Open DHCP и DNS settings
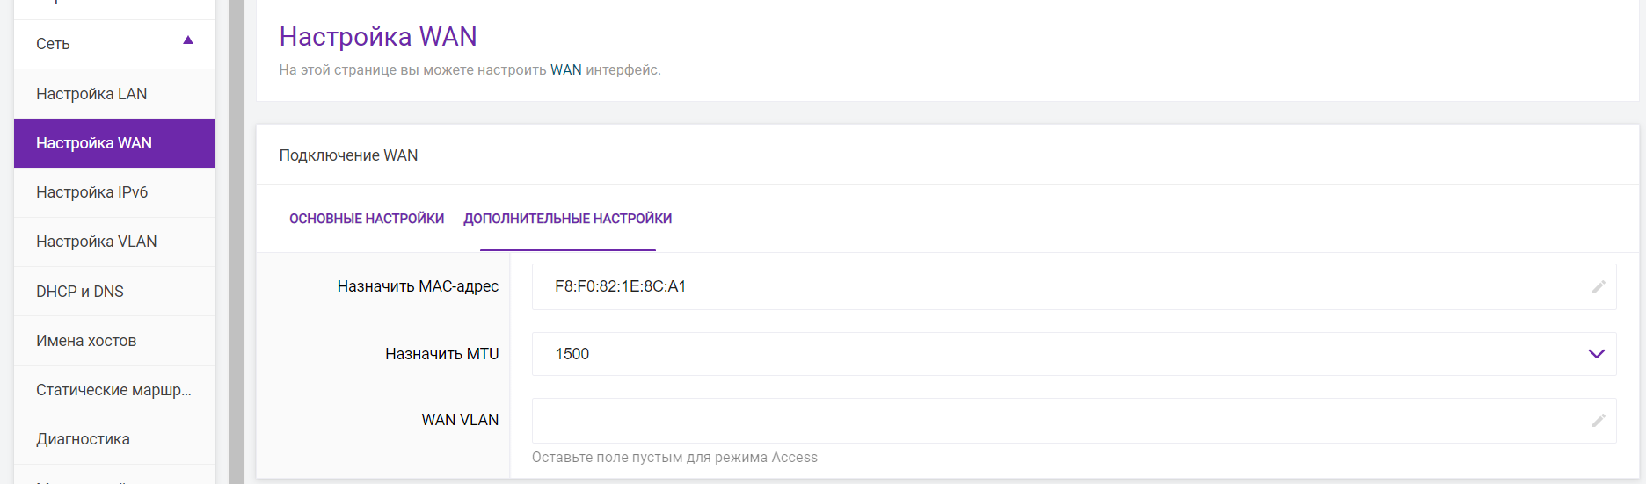1646x484 pixels. coord(114,292)
